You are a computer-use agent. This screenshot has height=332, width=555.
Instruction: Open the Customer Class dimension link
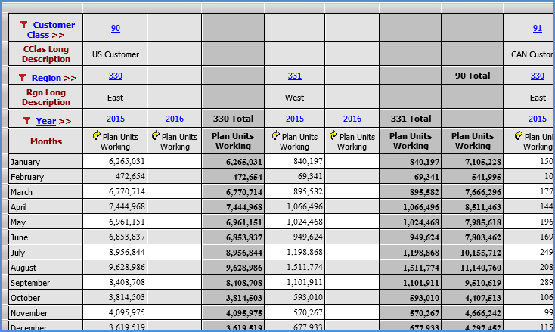tap(53, 26)
